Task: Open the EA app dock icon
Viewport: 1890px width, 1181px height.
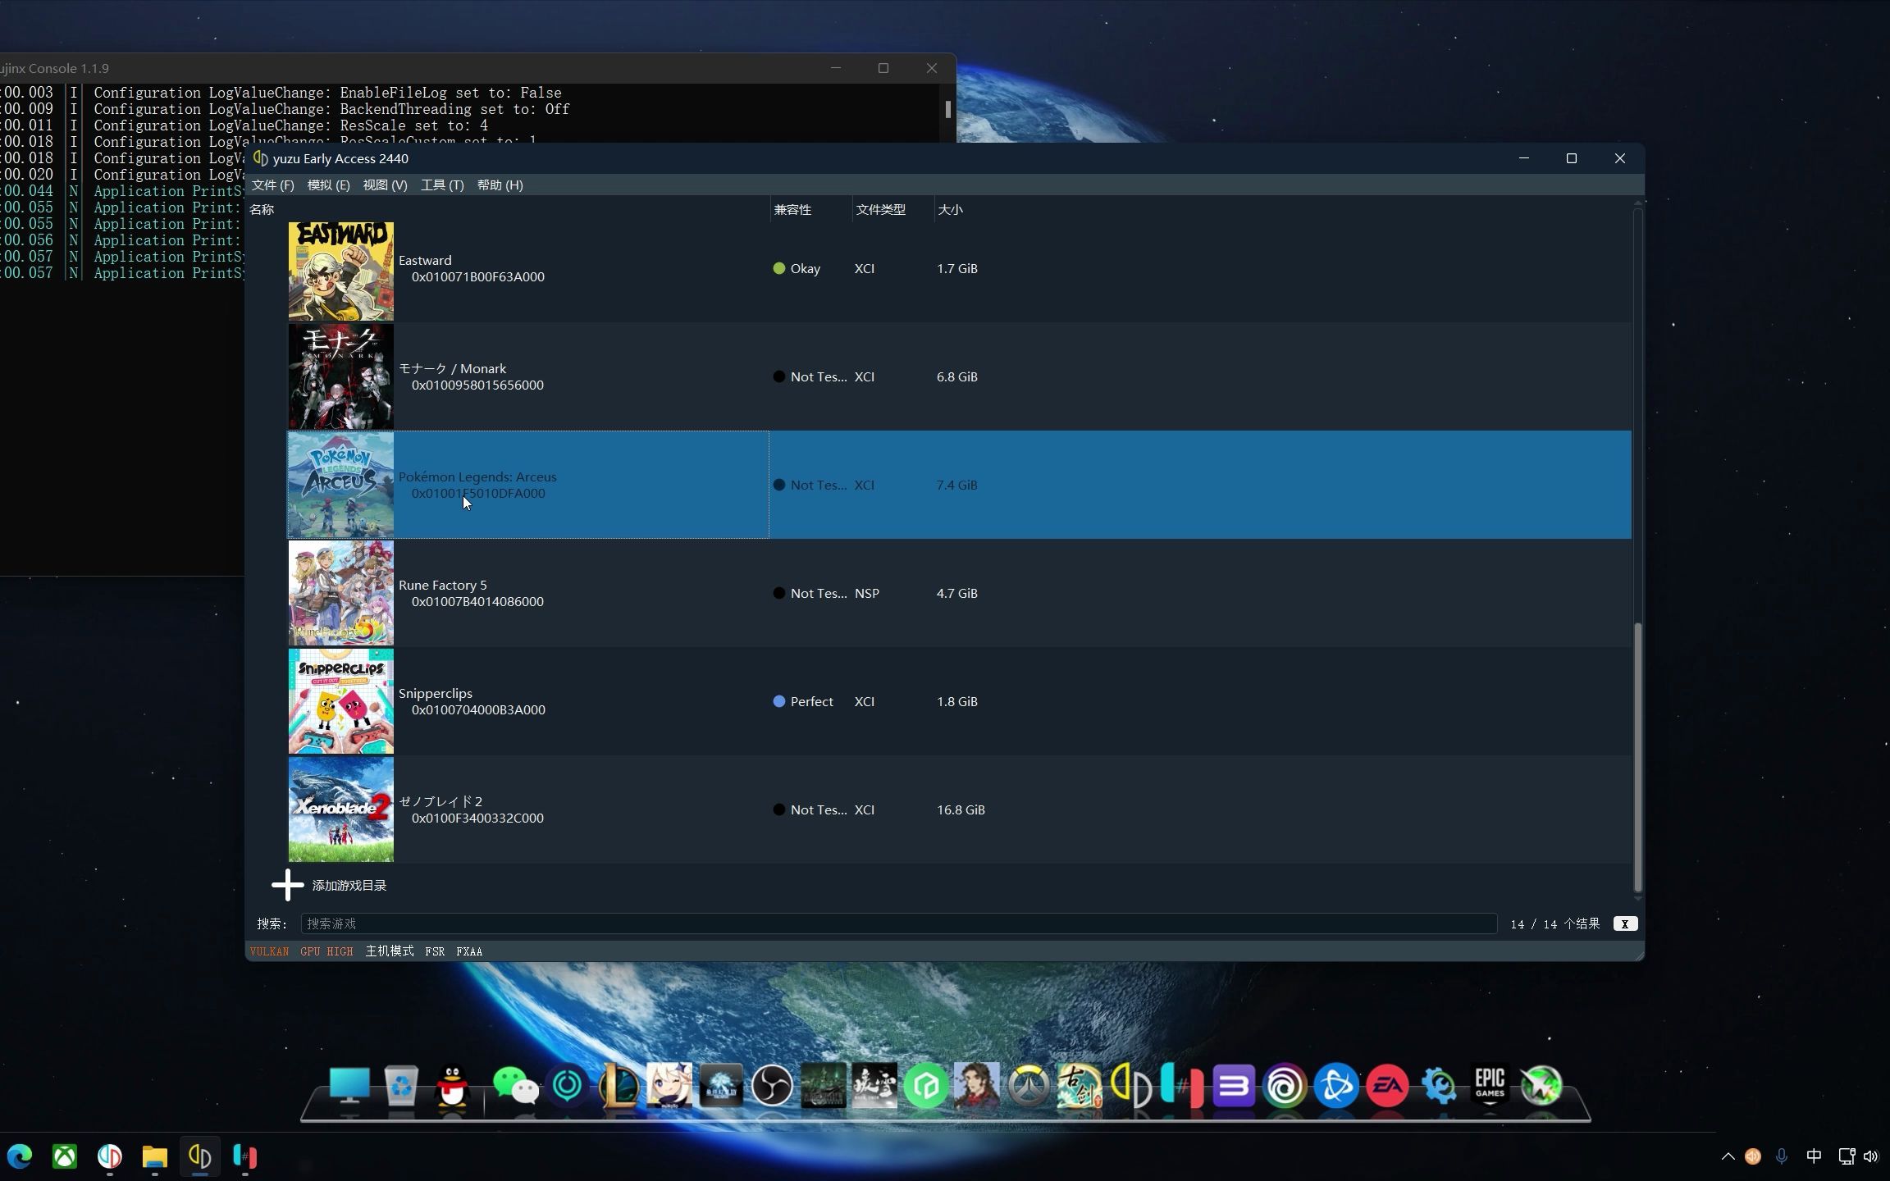Action: (1387, 1087)
